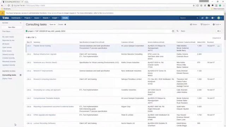Select Resolved recently filter
This screenshot has height=127, width=226.
pos(9,62)
